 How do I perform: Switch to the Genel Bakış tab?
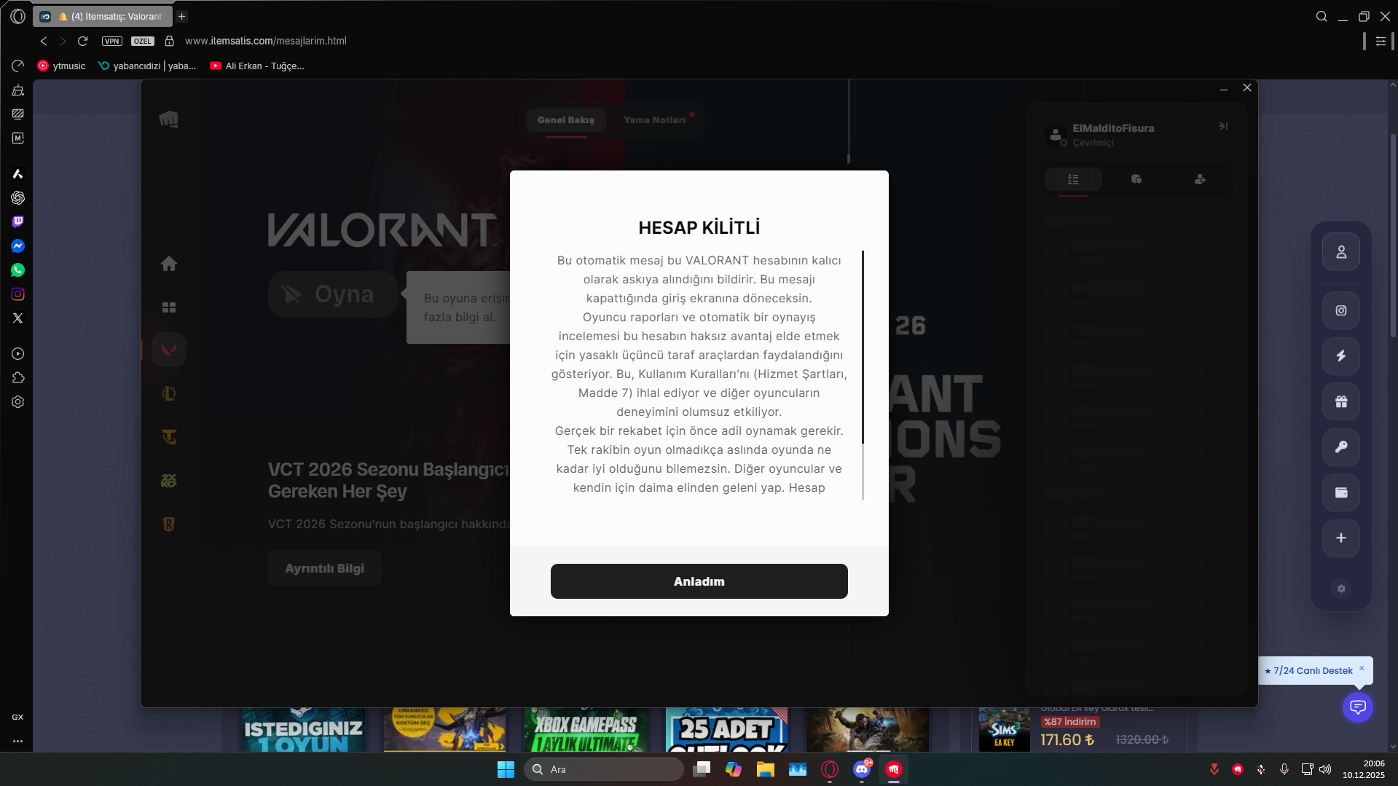566,120
